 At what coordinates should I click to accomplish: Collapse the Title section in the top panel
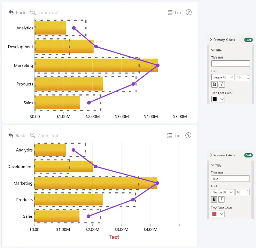pos(213,50)
